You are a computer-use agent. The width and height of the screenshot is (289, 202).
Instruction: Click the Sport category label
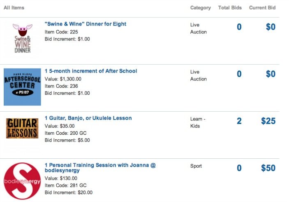pos(196,166)
